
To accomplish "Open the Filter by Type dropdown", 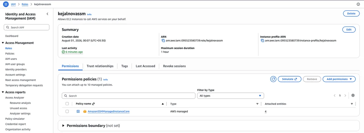I will [x=231, y=96].
